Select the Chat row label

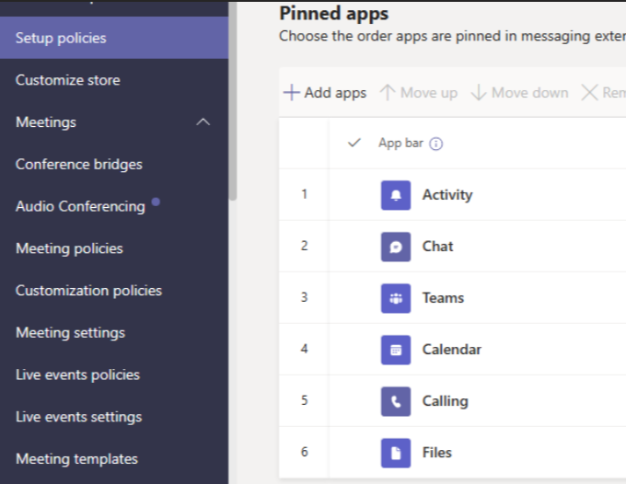tap(438, 247)
